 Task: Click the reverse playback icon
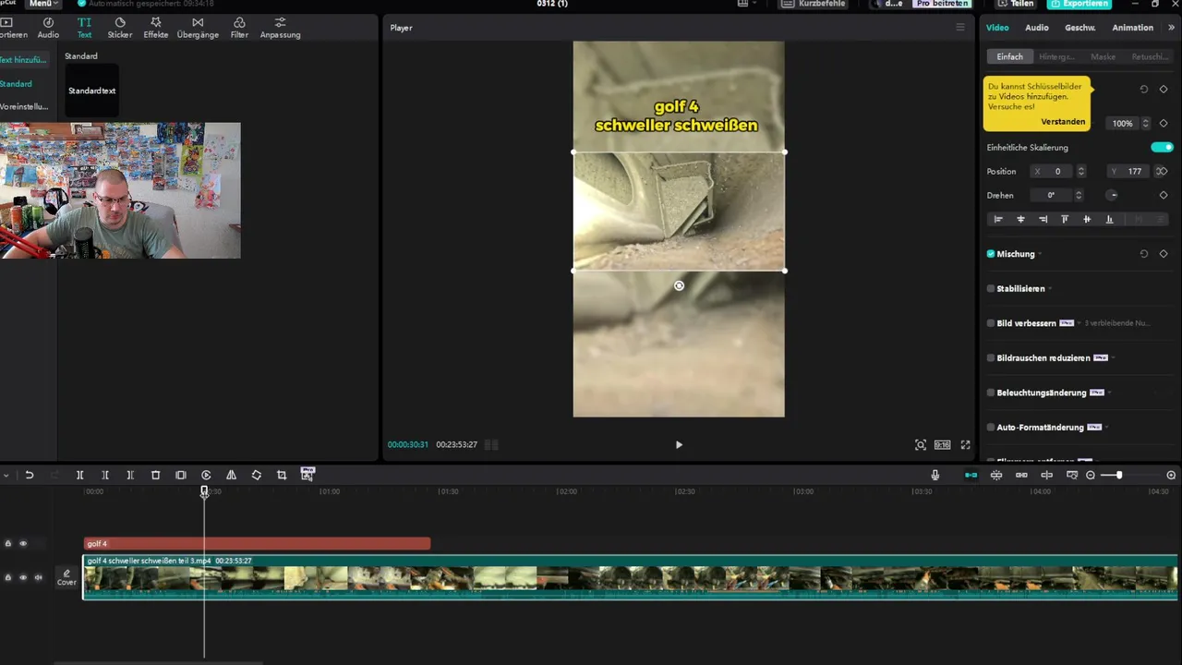pyautogui.click(x=206, y=475)
